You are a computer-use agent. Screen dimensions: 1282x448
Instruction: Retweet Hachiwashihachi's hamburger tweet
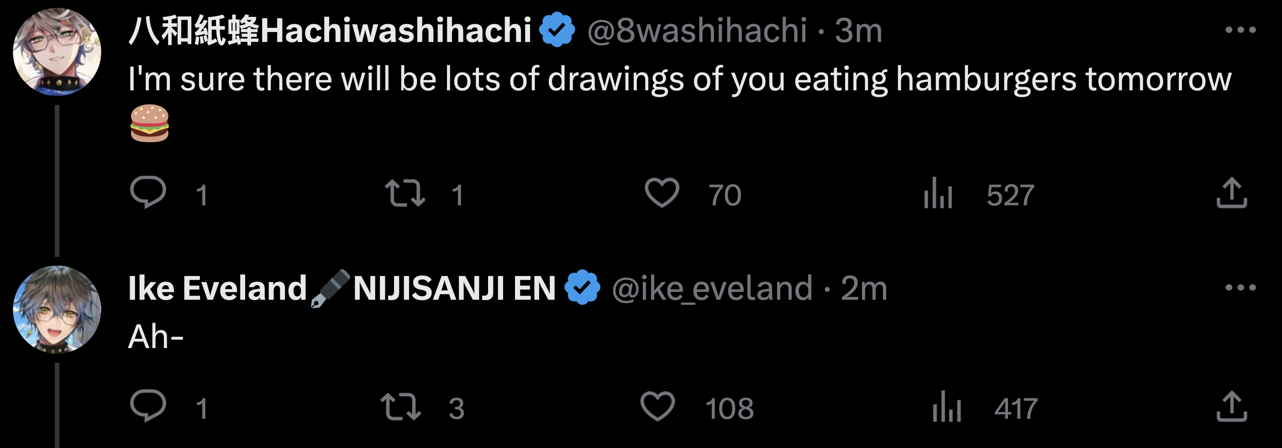click(405, 193)
